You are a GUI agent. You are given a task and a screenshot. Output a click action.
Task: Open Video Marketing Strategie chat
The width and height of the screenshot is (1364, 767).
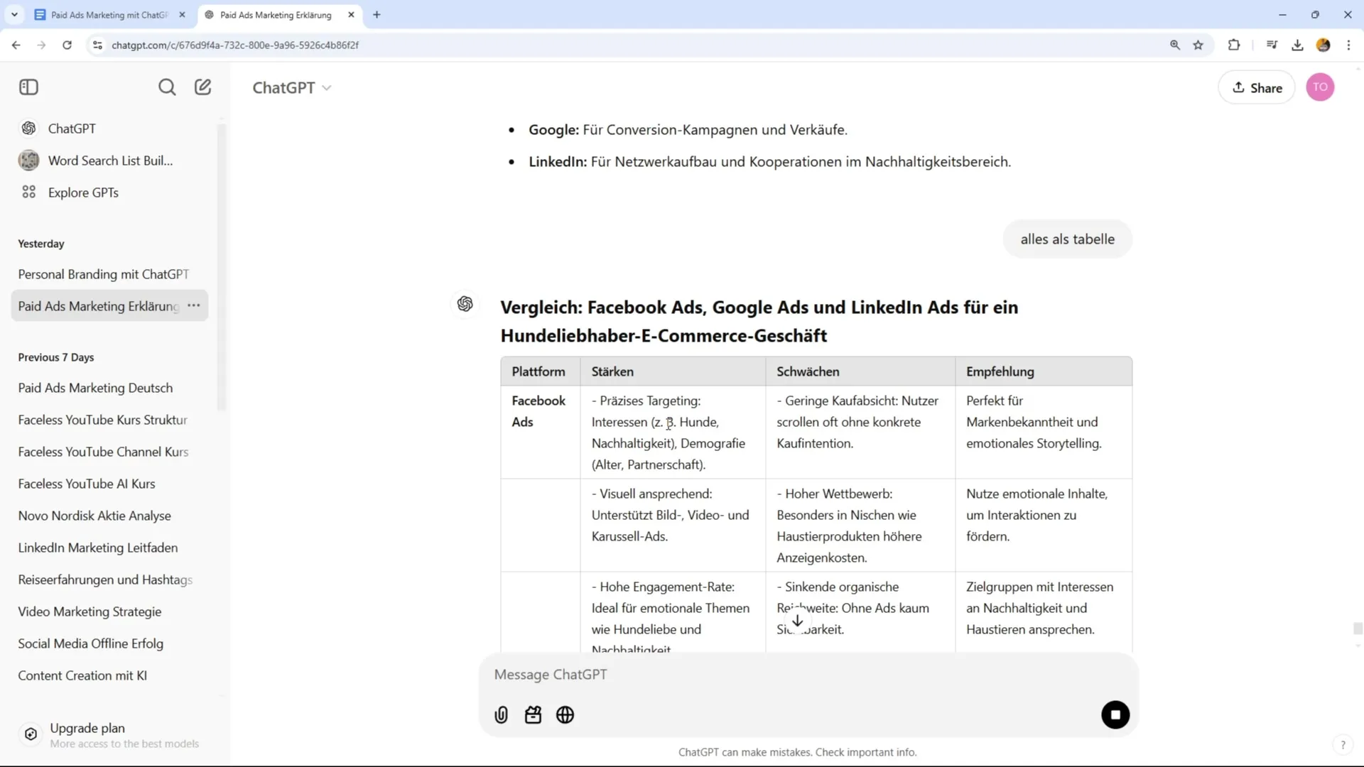click(x=110, y=611)
